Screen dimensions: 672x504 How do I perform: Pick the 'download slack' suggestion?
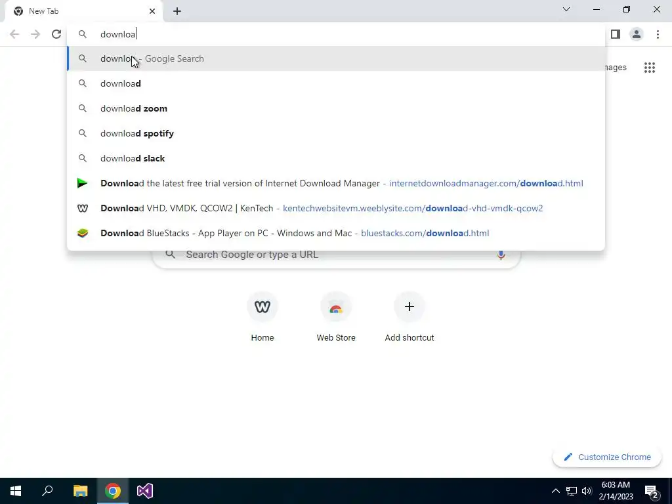(x=337, y=158)
